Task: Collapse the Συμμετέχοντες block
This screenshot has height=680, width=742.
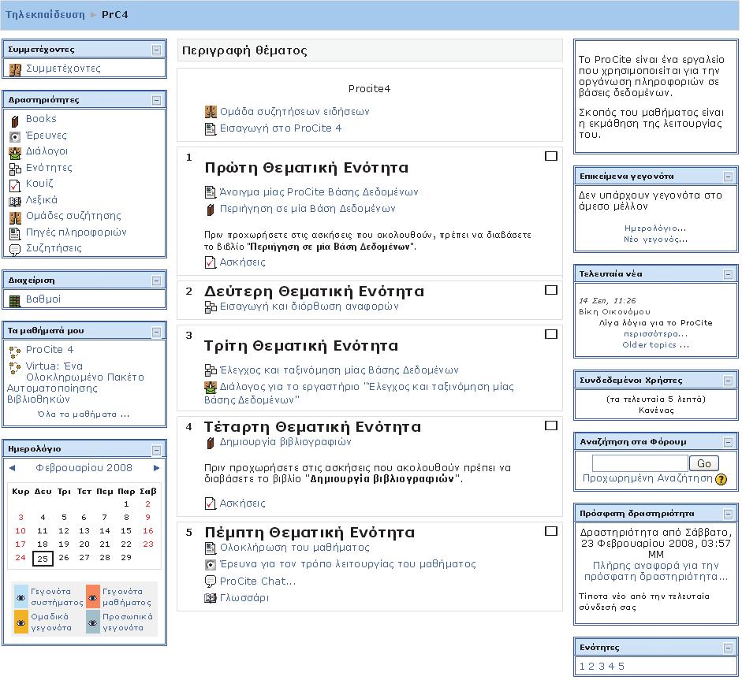Action: tap(157, 50)
